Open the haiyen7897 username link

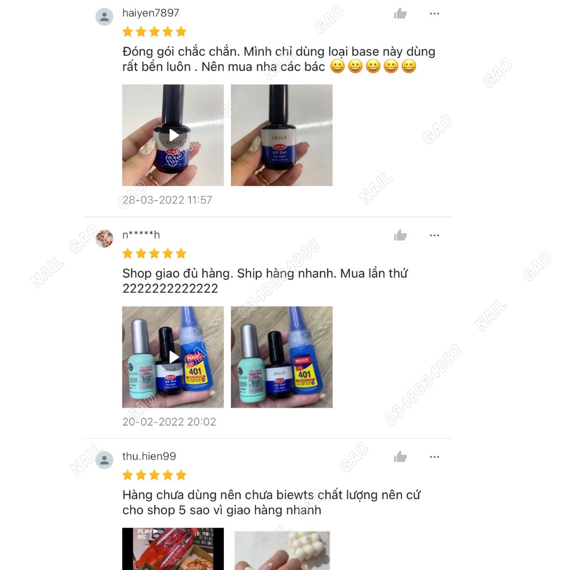click(150, 13)
